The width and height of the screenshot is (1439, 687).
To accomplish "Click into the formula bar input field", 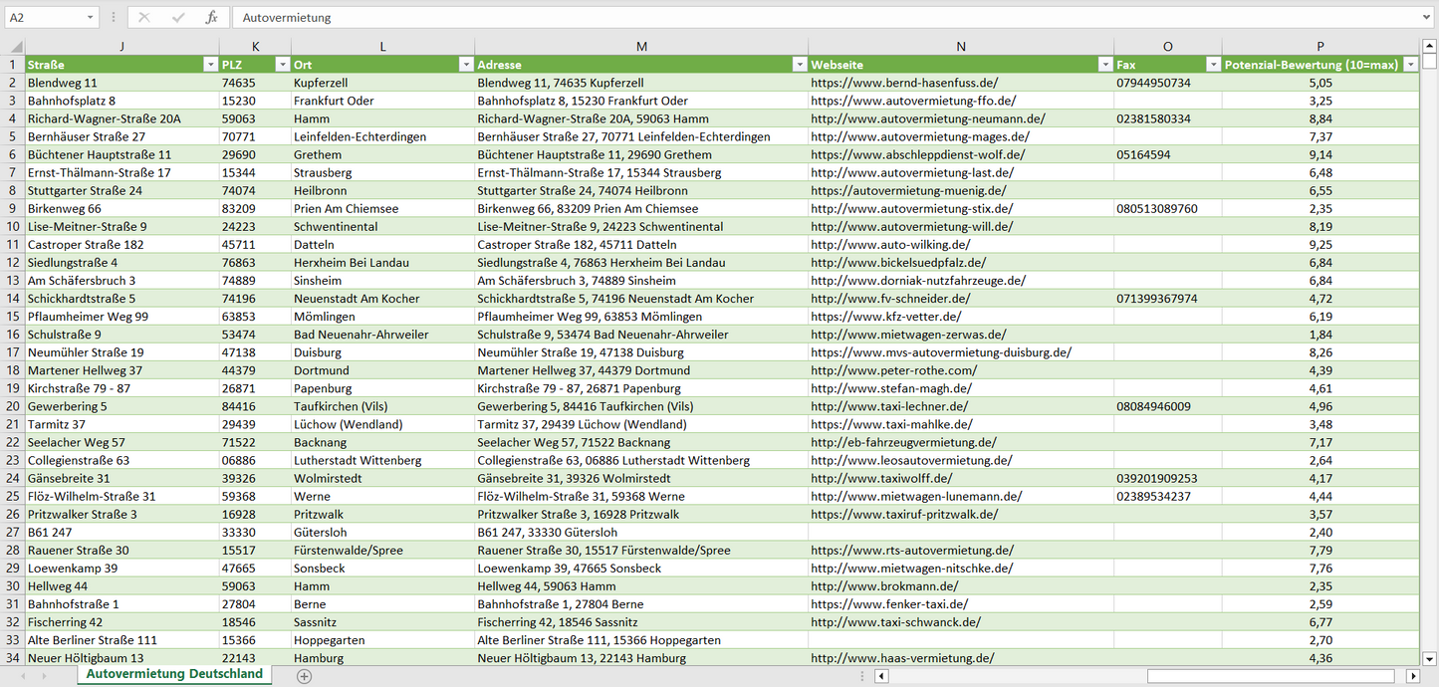I will tap(797, 18).
